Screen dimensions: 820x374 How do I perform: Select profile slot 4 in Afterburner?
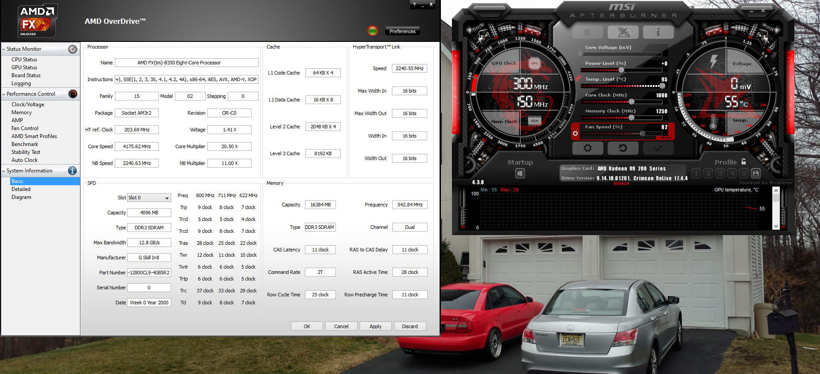pyautogui.click(x=732, y=173)
